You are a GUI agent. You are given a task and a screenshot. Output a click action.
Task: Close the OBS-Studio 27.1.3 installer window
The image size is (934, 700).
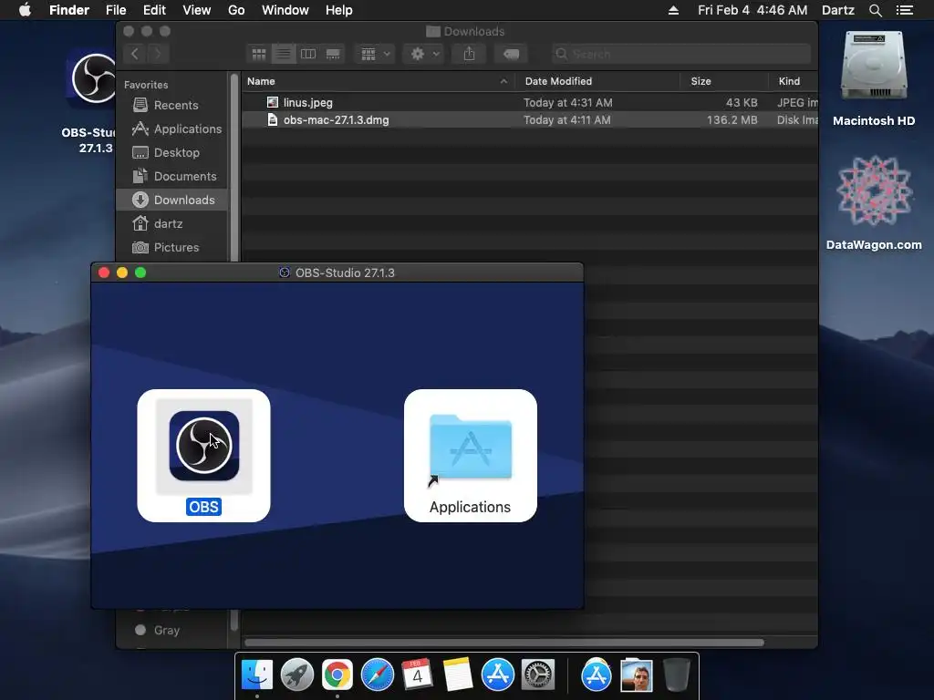(104, 273)
